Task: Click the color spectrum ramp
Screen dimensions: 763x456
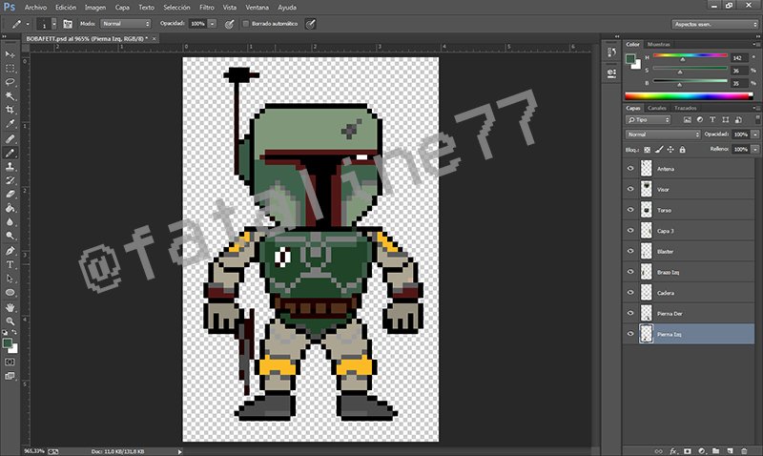Action: pos(689,95)
